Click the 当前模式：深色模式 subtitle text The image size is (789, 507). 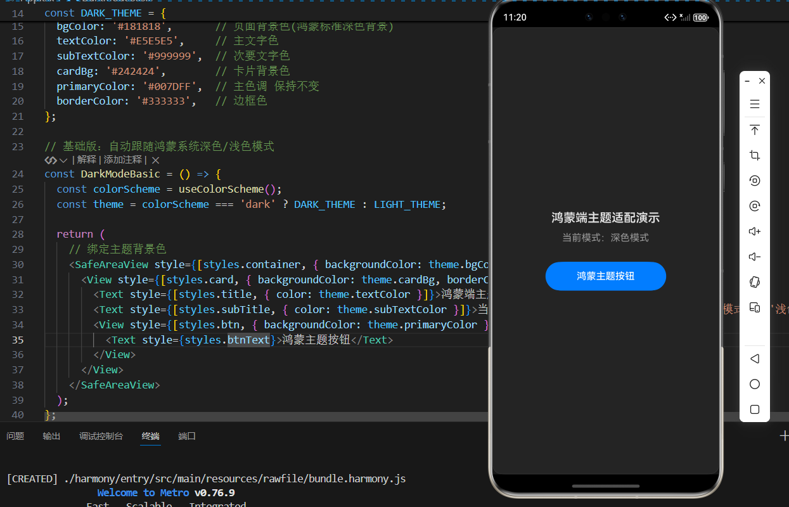point(605,238)
